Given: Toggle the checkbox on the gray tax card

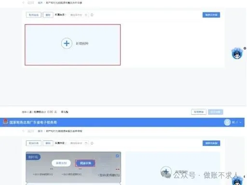Looking at the screenshot, I should point(117,156).
